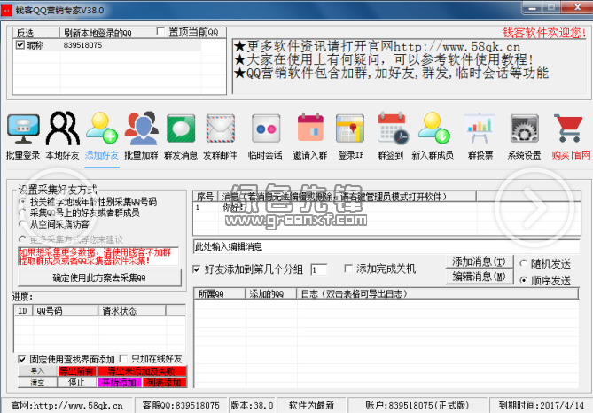Click the 购买|官网 shopping cart icon

click(568, 129)
